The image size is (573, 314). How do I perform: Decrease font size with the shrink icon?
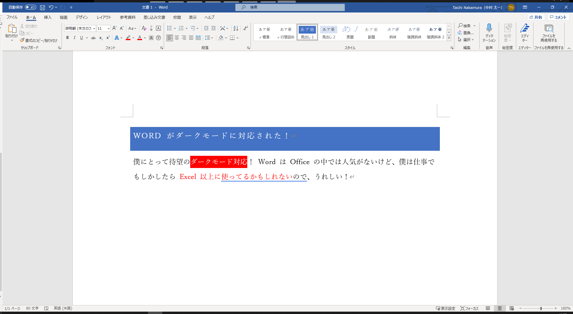pyautogui.click(x=122, y=28)
